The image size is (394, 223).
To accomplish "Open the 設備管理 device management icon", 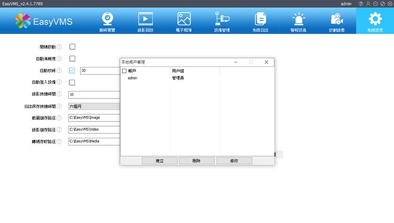I will [222, 20].
